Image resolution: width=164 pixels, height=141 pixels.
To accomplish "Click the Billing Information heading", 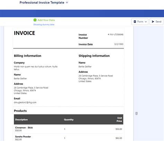I will pos(28,56).
